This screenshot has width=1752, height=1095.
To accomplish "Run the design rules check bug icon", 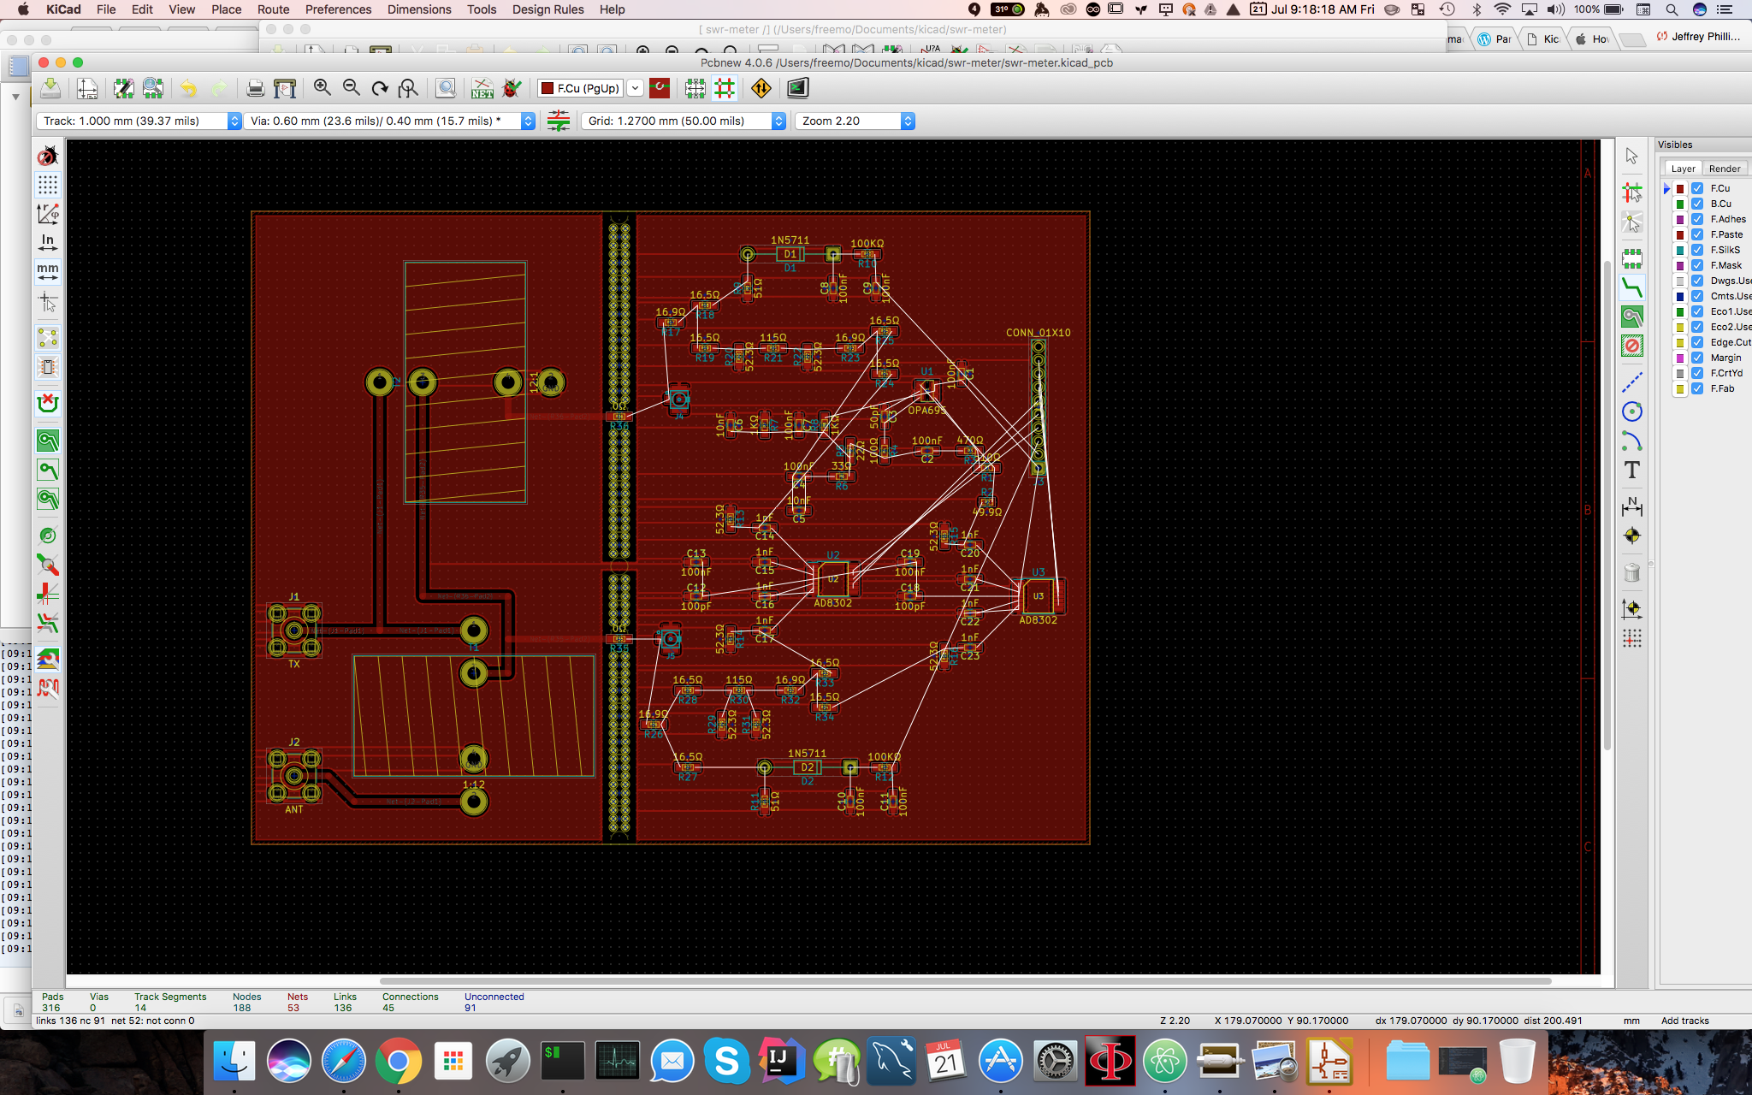I will coord(512,88).
